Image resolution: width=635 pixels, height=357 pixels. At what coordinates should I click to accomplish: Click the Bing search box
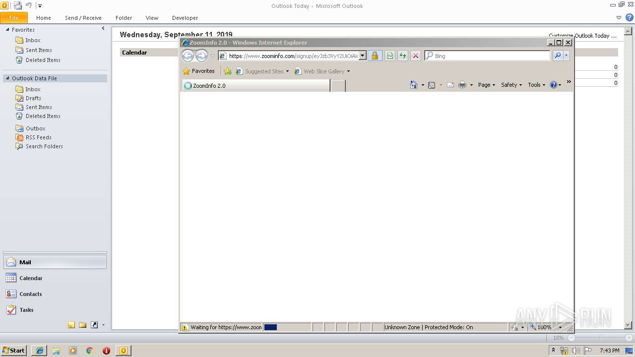coord(487,56)
